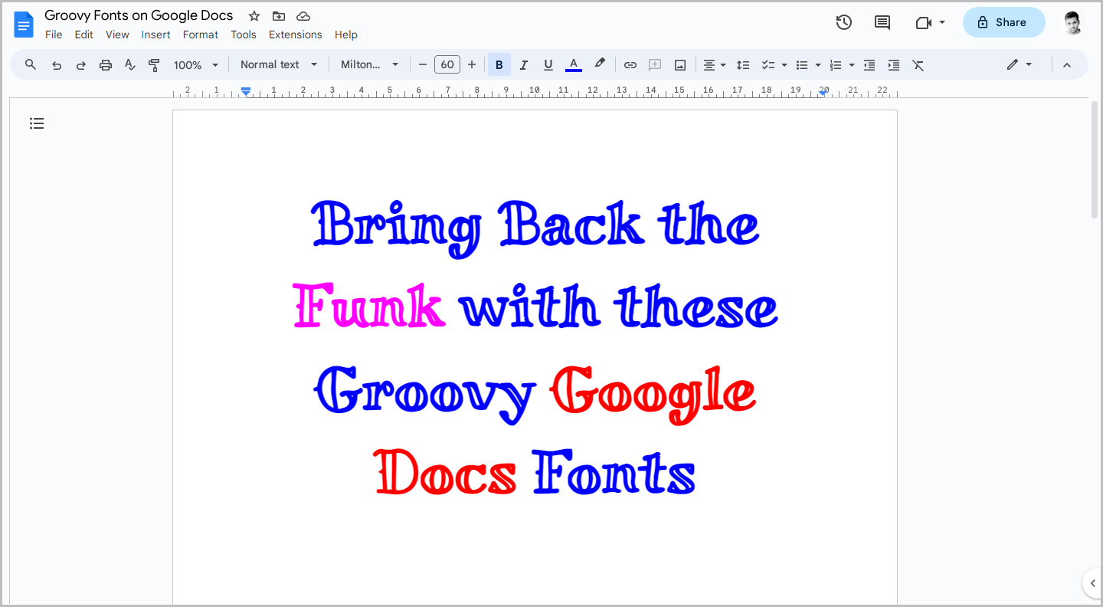Insert a link
1103x607 pixels.
coord(630,64)
